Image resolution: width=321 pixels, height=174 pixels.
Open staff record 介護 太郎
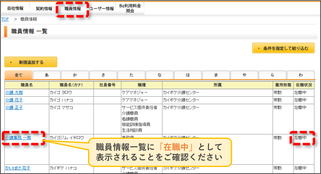(x=14, y=92)
